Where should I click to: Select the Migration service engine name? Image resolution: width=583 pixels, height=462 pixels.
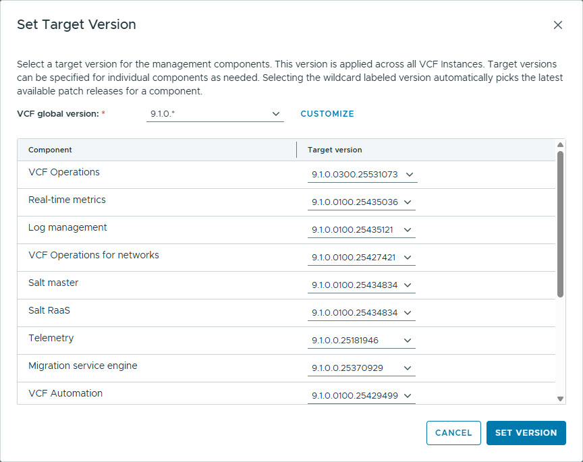click(83, 366)
